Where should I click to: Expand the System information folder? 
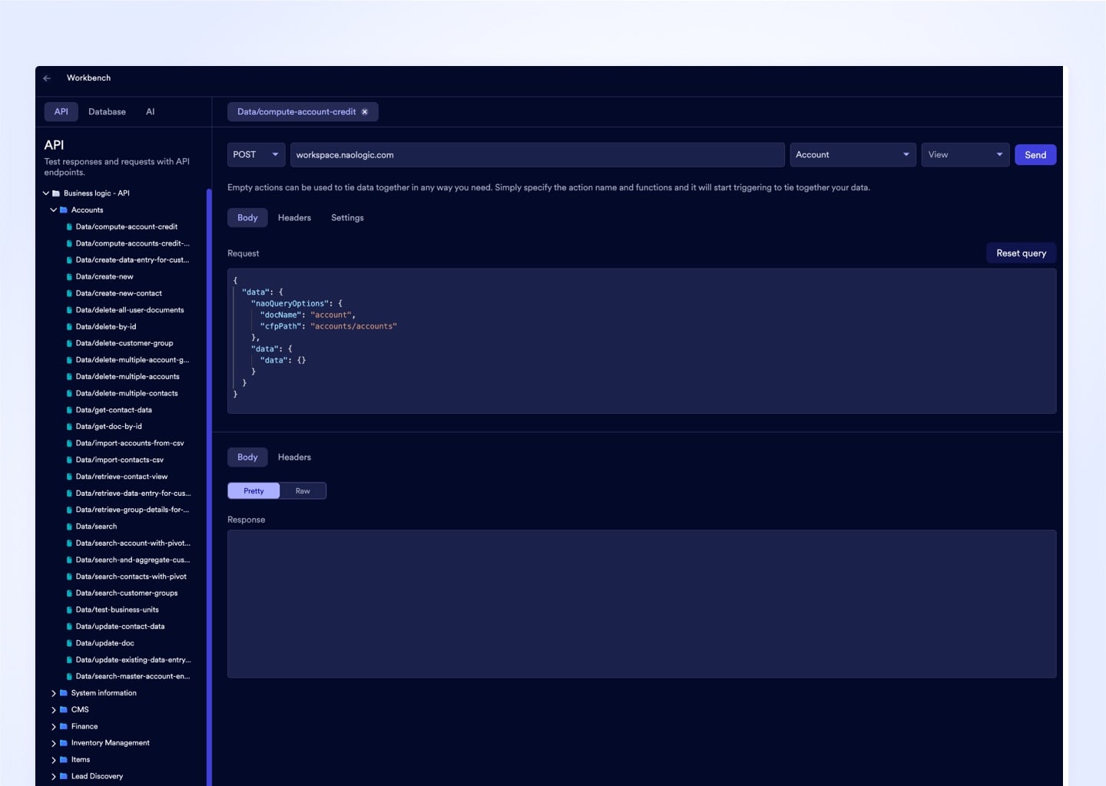point(53,693)
